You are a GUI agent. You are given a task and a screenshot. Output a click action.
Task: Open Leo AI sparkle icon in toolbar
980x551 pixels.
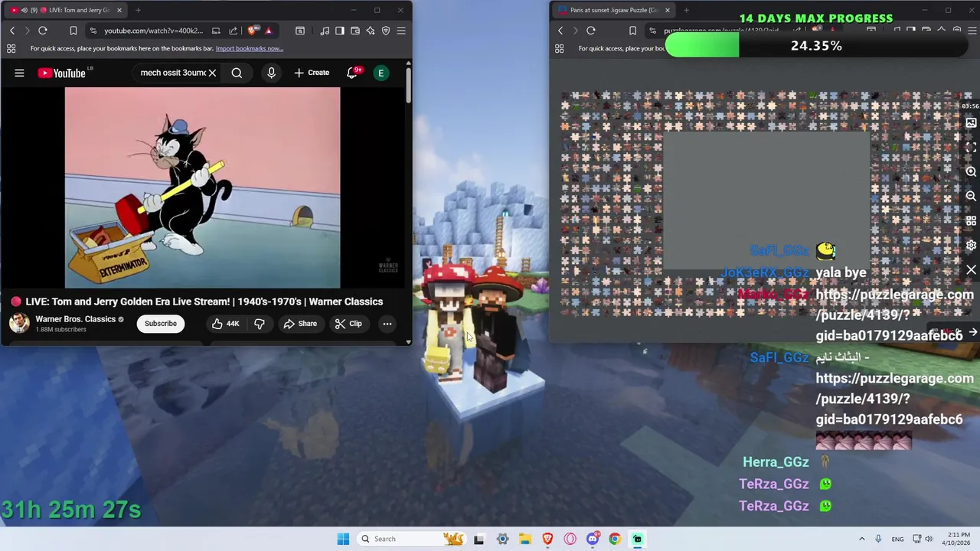point(371,31)
